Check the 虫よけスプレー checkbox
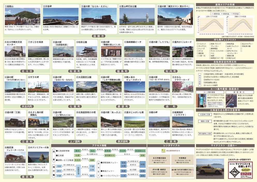Screen dimensions: 257x182 [x=242, y=44]
